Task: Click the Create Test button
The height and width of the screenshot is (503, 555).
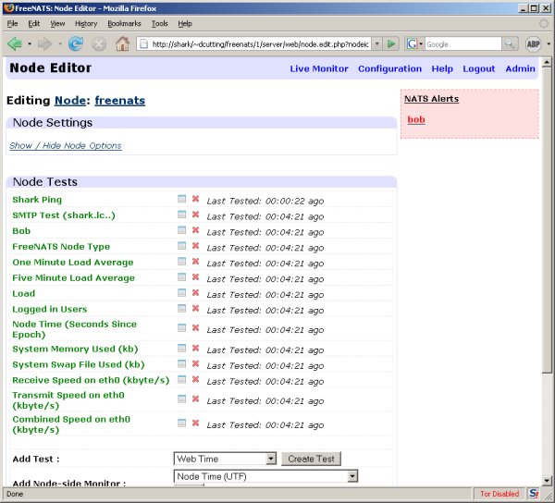Action: [x=311, y=459]
